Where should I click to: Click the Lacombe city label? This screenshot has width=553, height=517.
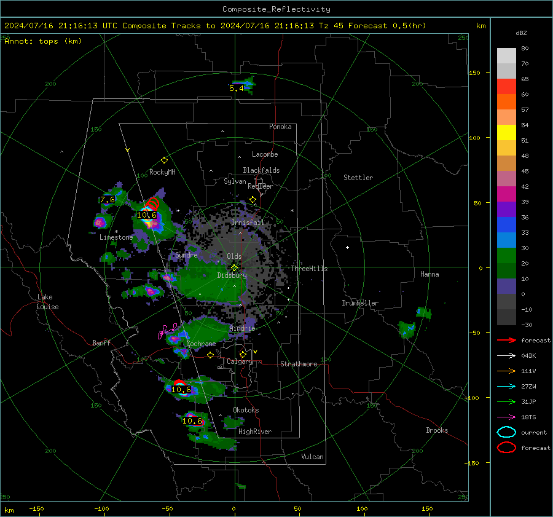tap(265, 154)
